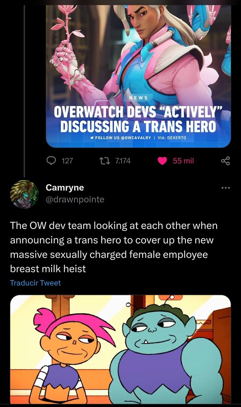The width and height of the screenshot is (241, 407).
Task: Open Camryne's tweet text body
Action: (114, 247)
